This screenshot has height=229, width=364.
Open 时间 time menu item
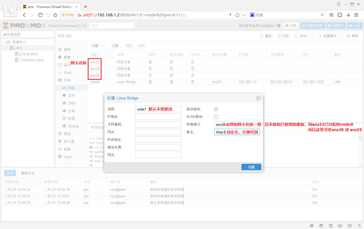point(71,118)
